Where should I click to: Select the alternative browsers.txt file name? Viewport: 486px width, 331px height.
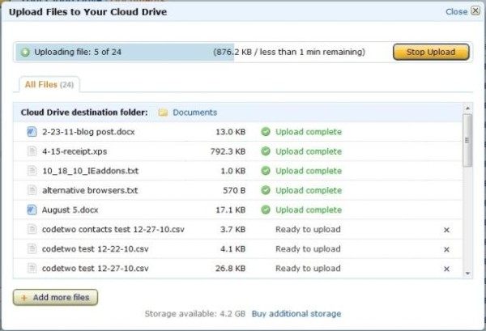pos(90,190)
